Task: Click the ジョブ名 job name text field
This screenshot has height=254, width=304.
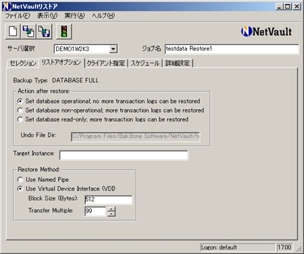Action: [232, 49]
